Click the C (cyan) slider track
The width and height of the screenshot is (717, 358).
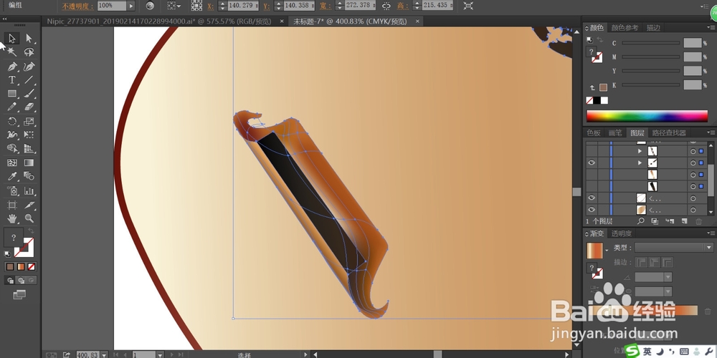point(651,44)
